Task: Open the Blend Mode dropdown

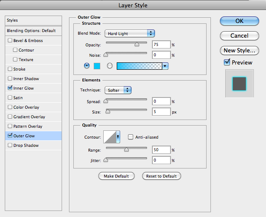Action: point(129,33)
